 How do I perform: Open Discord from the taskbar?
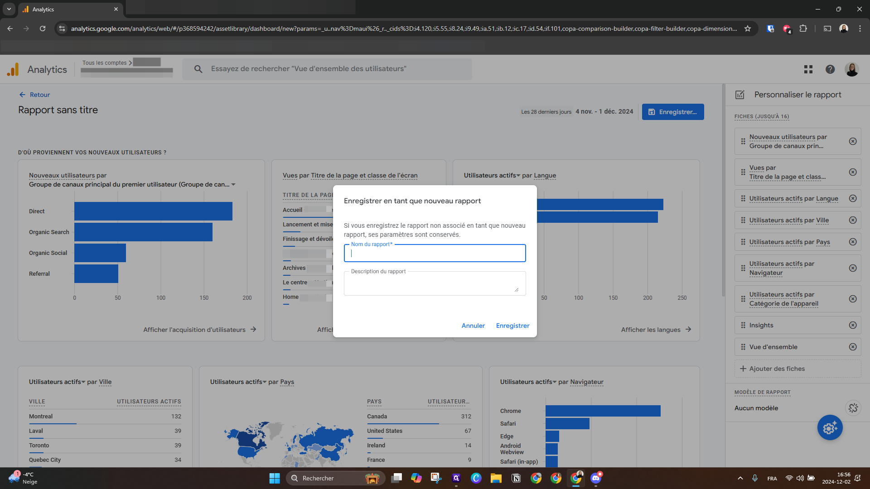[x=596, y=478]
